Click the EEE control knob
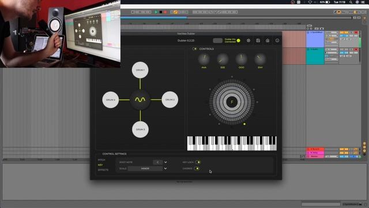 tap(223, 59)
